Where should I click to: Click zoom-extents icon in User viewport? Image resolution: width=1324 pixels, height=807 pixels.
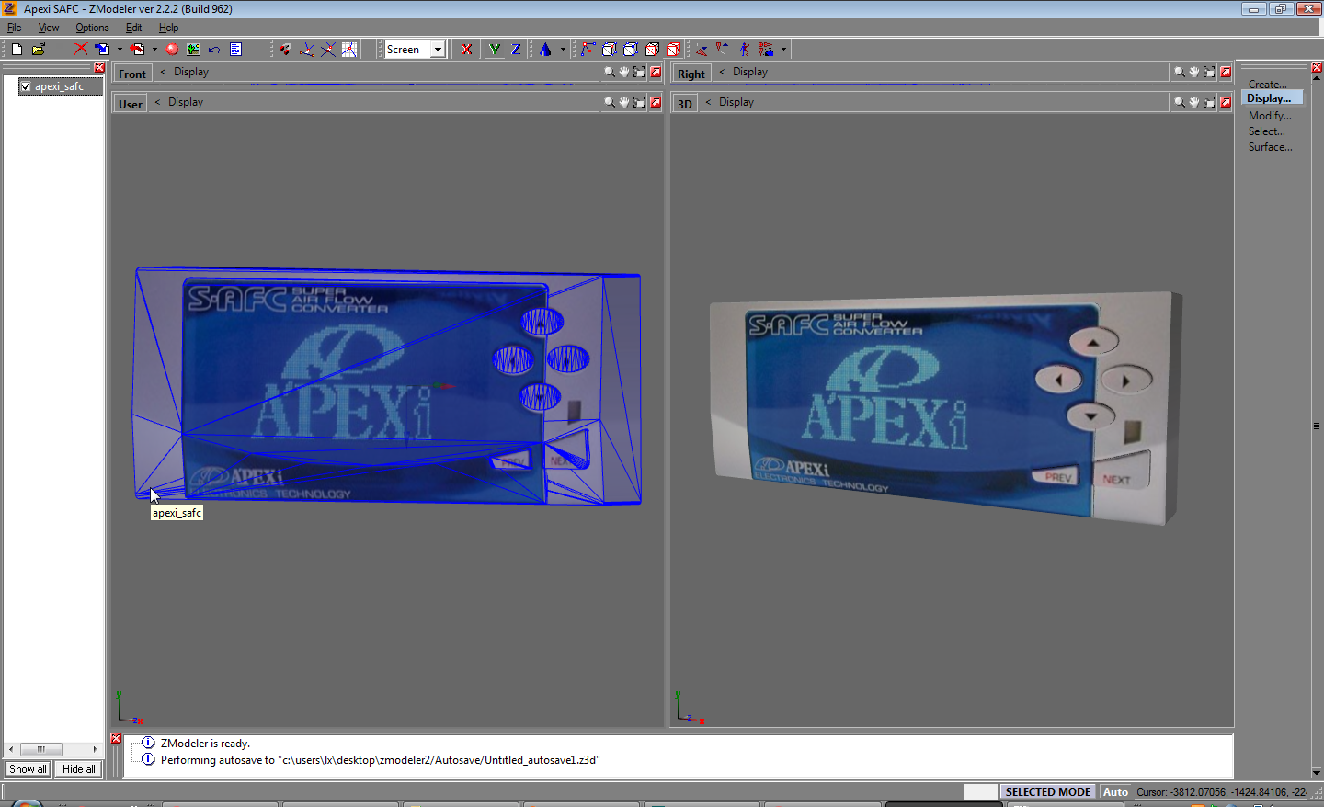[x=640, y=102]
